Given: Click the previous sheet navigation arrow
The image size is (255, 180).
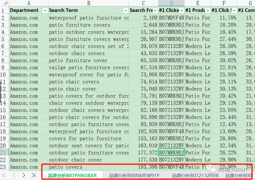Looking at the screenshot, I should pos(14,175).
